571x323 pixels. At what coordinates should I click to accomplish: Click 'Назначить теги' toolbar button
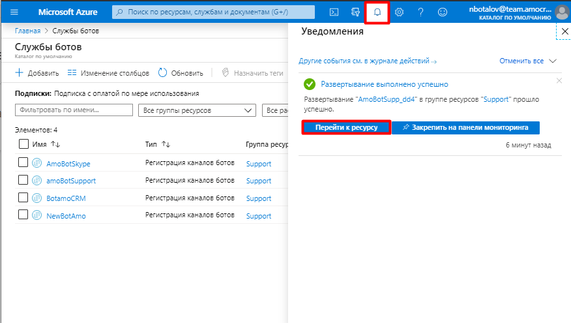253,73
